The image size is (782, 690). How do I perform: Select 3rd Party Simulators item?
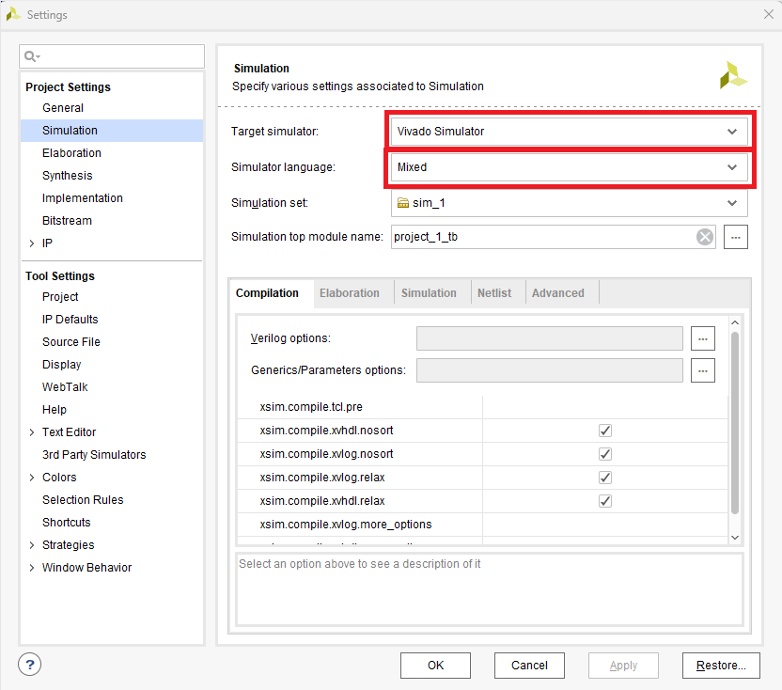click(x=94, y=455)
